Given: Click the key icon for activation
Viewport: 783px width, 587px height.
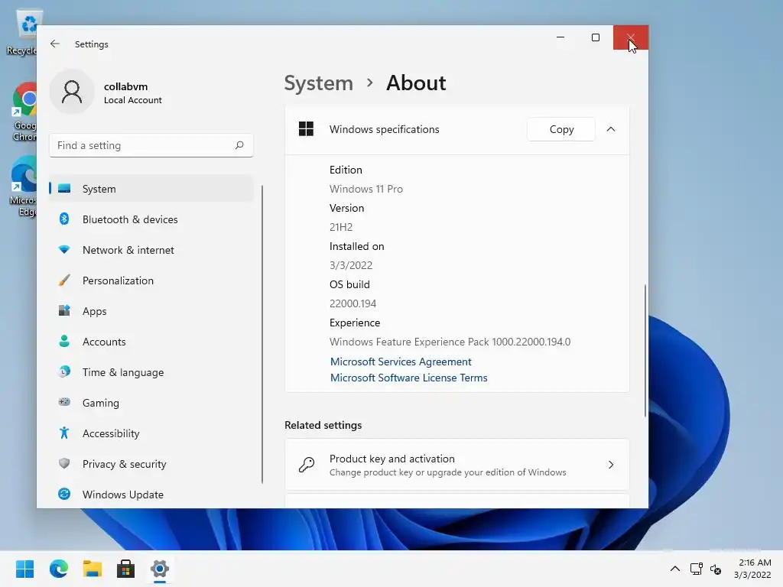Looking at the screenshot, I should pos(307,465).
